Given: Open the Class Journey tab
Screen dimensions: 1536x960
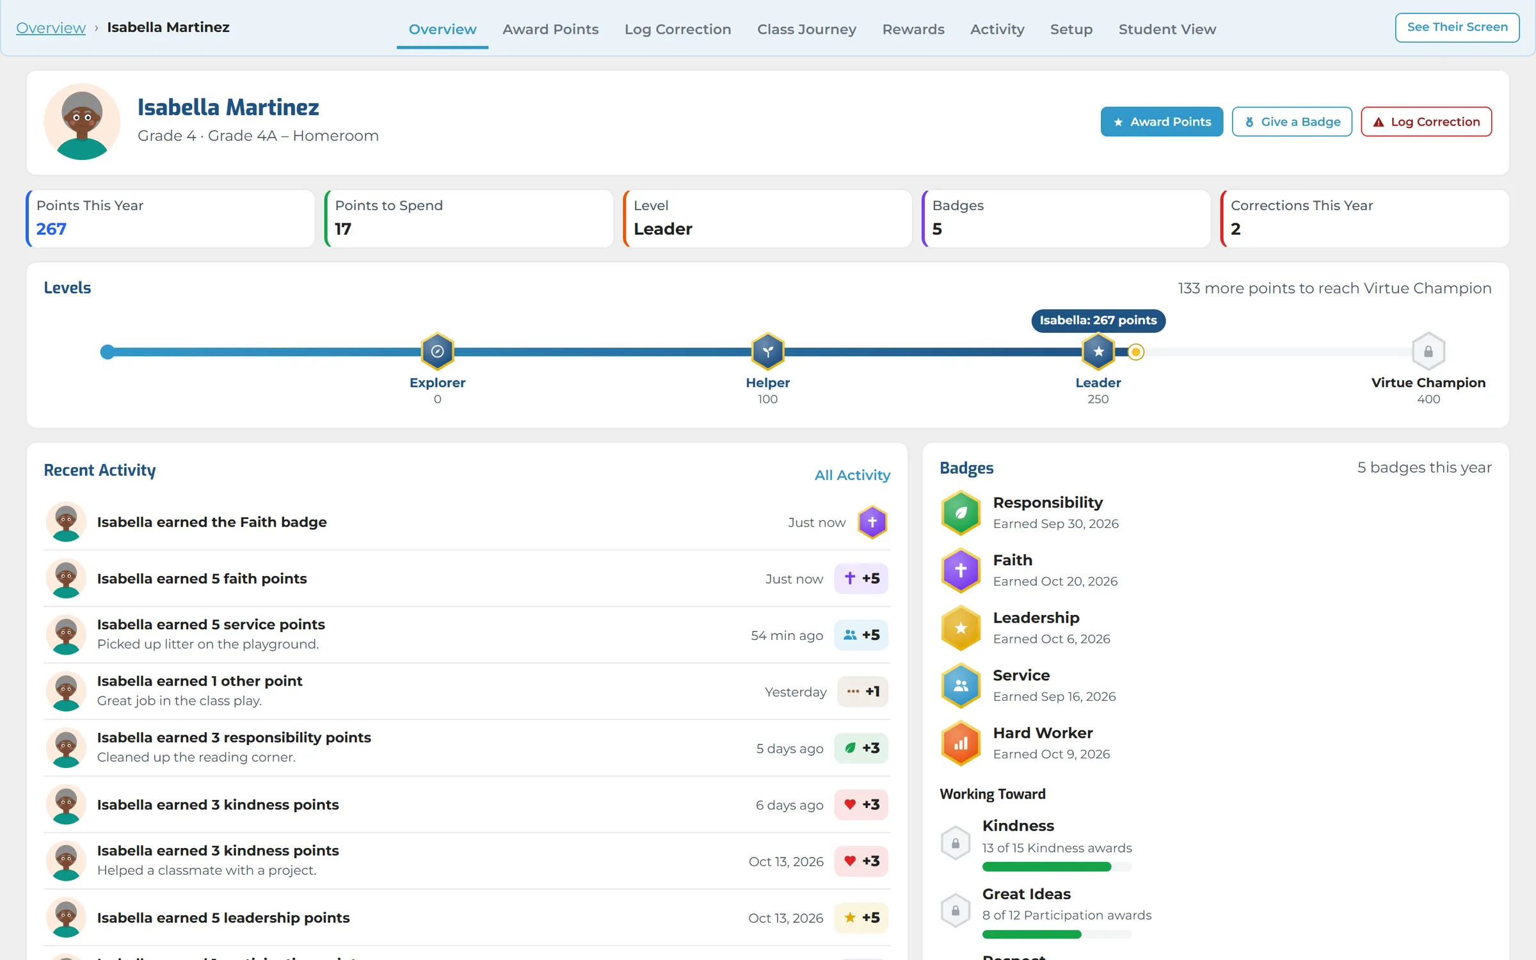Looking at the screenshot, I should point(806,29).
